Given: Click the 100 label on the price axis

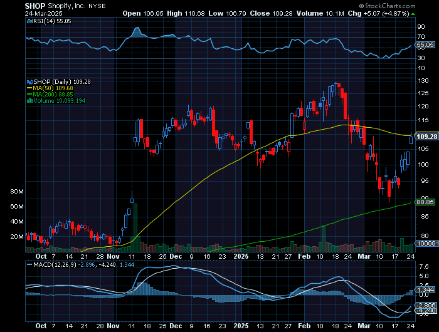Looking at the screenshot, I should tap(423, 165).
